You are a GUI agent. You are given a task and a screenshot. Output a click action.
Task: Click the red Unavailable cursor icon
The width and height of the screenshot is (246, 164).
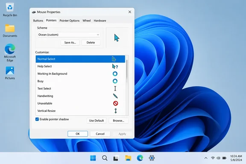point(115,103)
